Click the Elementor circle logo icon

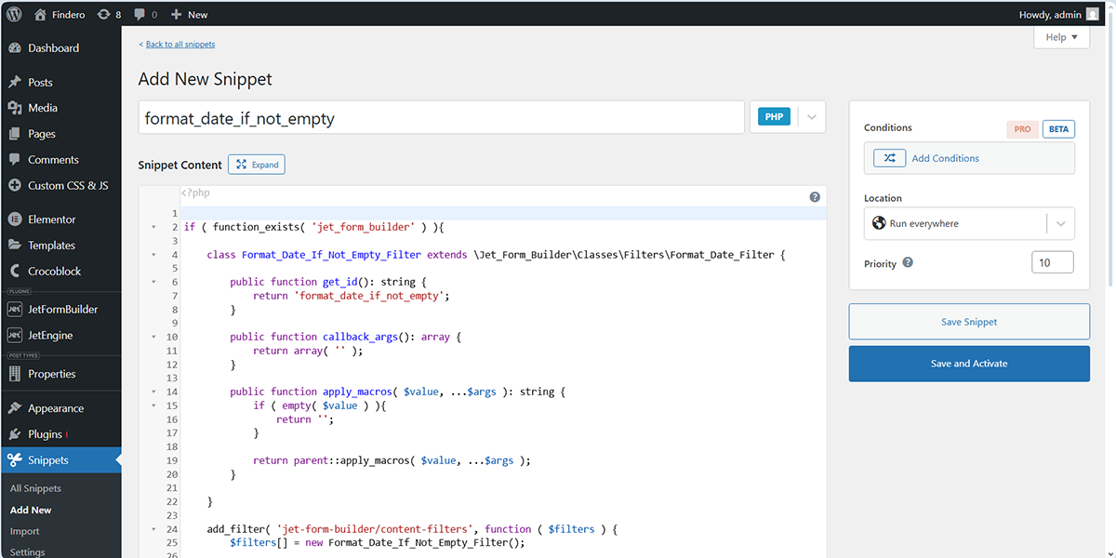tap(15, 219)
